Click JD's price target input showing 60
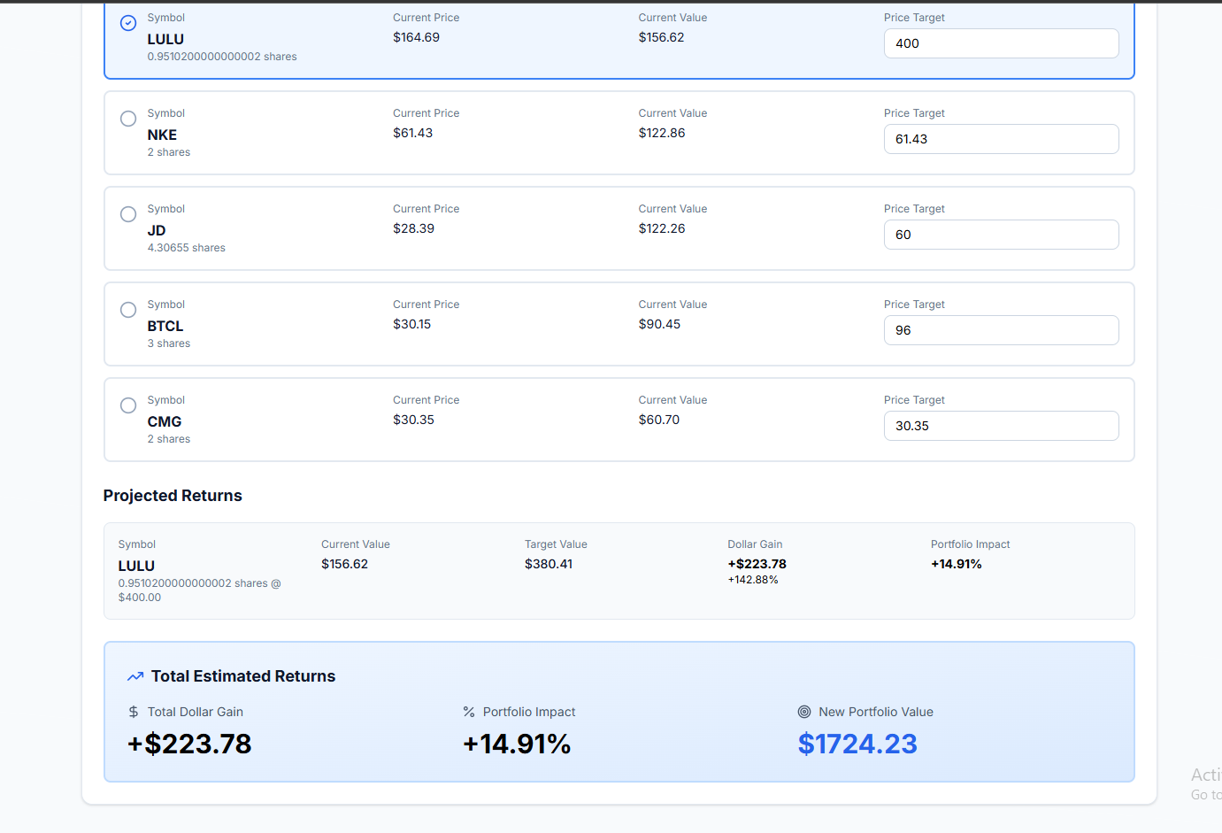This screenshot has height=833, width=1222. pos(1001,235)
